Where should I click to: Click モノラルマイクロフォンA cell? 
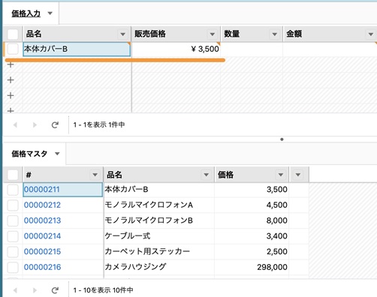point(159,205)
